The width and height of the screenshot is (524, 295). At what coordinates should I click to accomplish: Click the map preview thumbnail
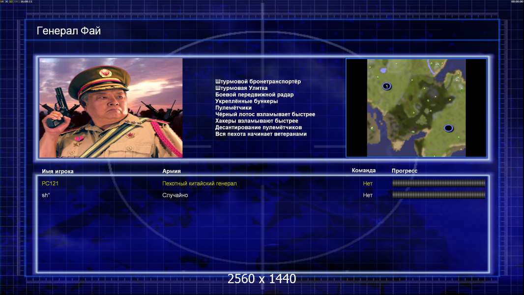click(416, 108)
